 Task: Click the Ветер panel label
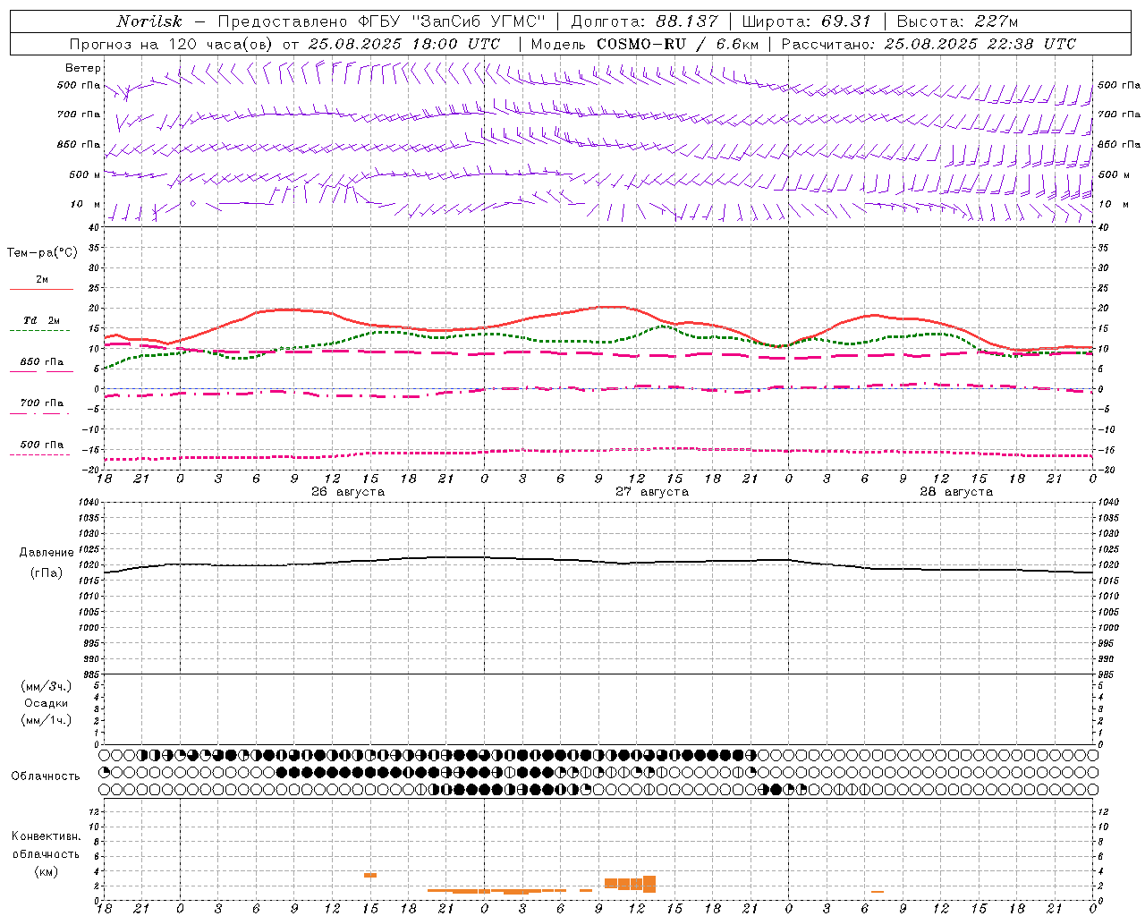[83, 68]
